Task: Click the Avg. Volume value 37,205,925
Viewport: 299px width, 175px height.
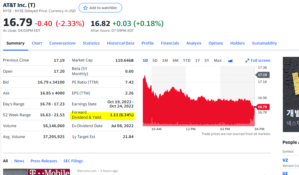Action: point(54,137)
